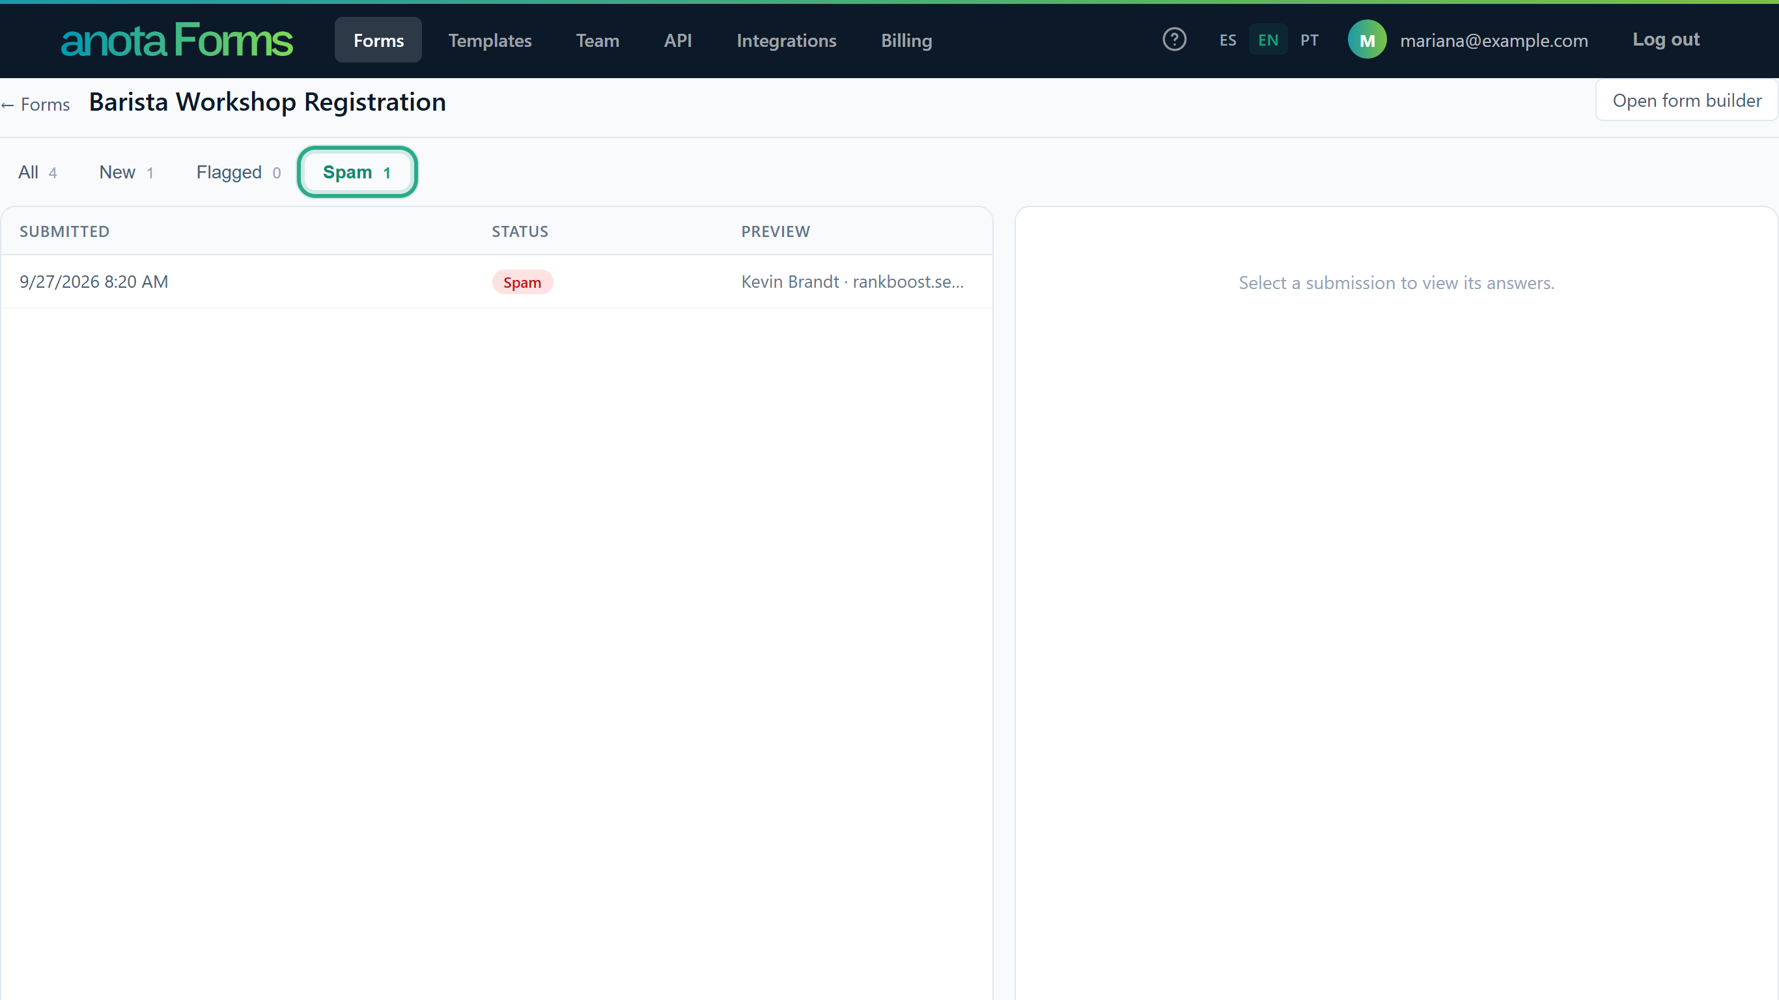Go to Billing page
This screenshot has width=1779, height=1000.
(x=906, y=40)
